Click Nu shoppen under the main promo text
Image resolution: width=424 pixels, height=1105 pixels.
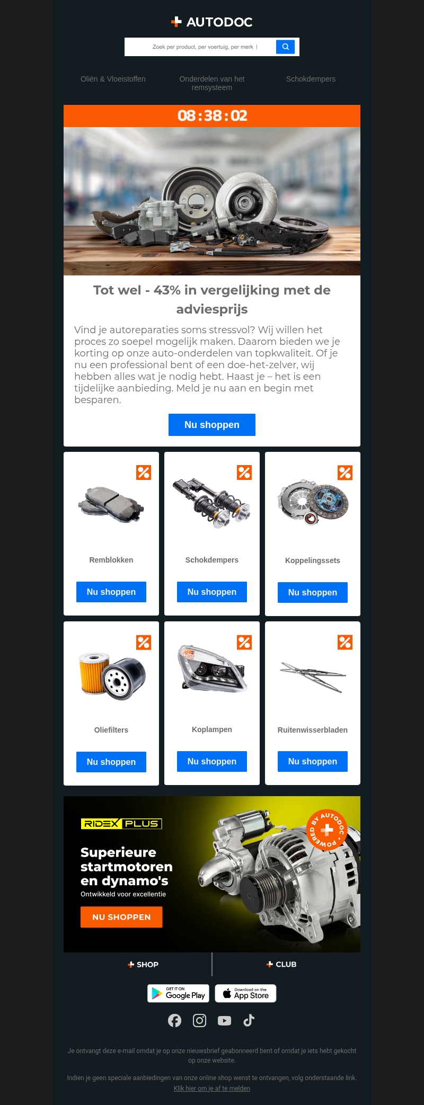point(212,425)
